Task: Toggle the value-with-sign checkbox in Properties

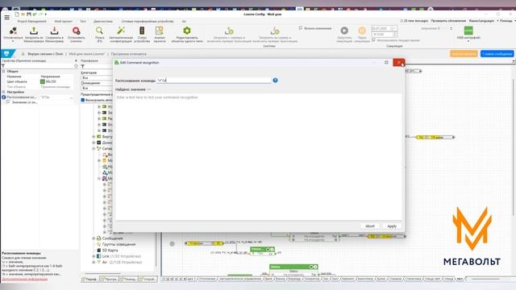Action: tap(8, 102)
